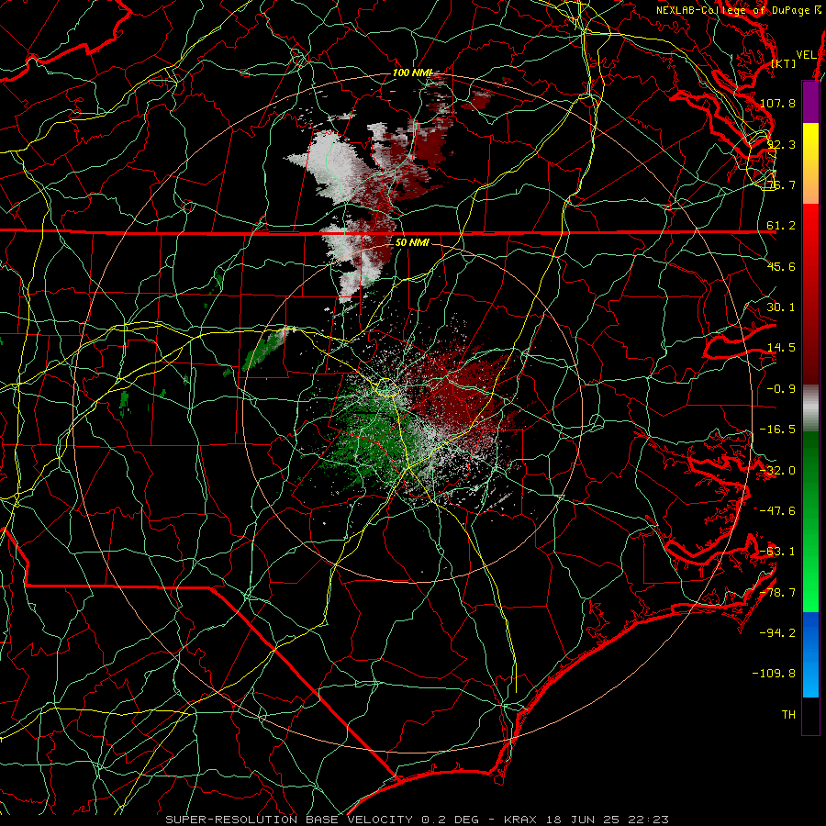Click the gray near-zero segment of the velocity scale
This screenshot has height=826, width=826.
coord(810,408)
